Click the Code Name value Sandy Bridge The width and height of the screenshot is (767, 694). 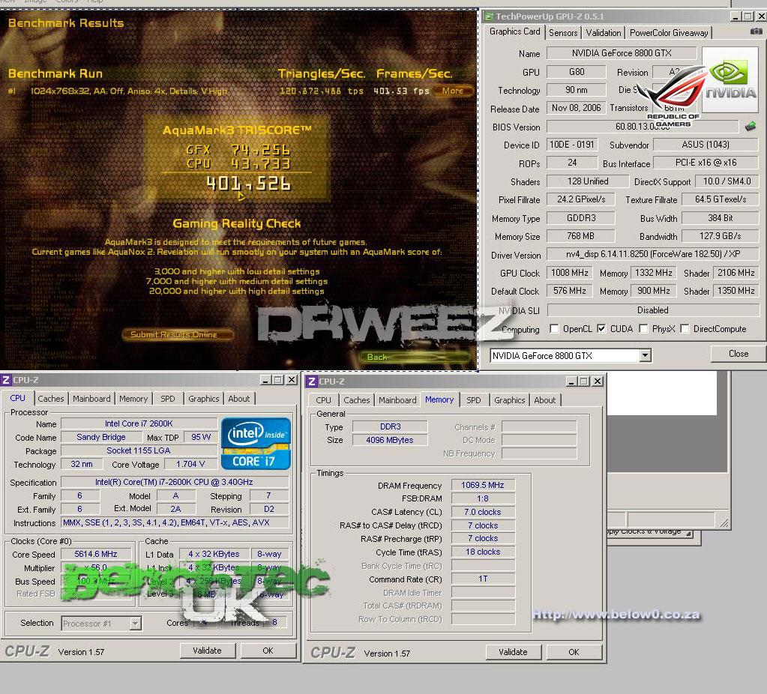click(x=100, y=437)
